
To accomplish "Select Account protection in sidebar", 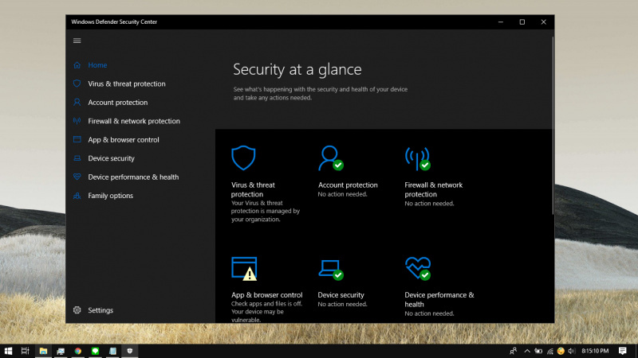I will click(117, 103).
